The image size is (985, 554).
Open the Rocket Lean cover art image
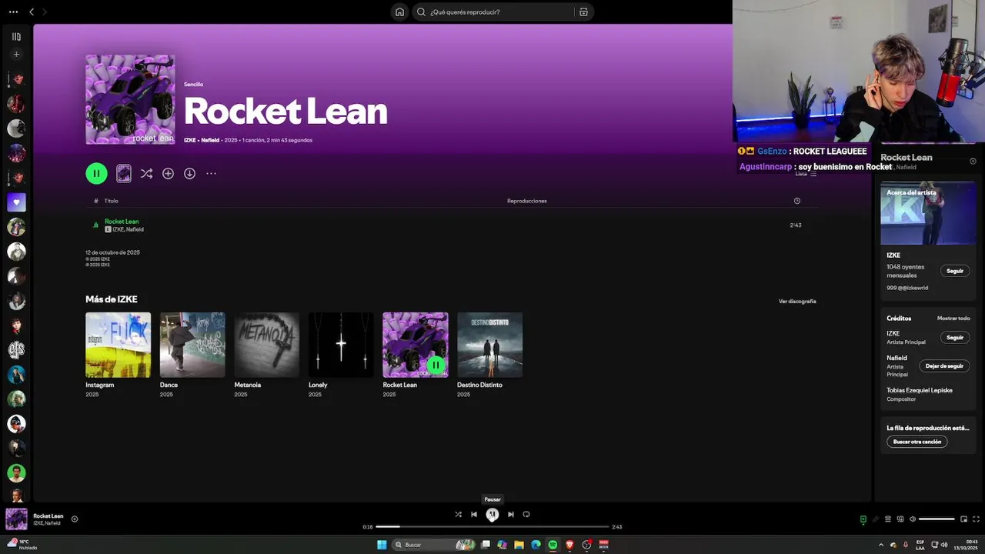(x=130, y=99)
